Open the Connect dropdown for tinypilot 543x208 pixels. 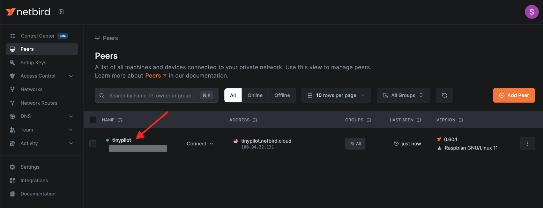click(200, 143)
